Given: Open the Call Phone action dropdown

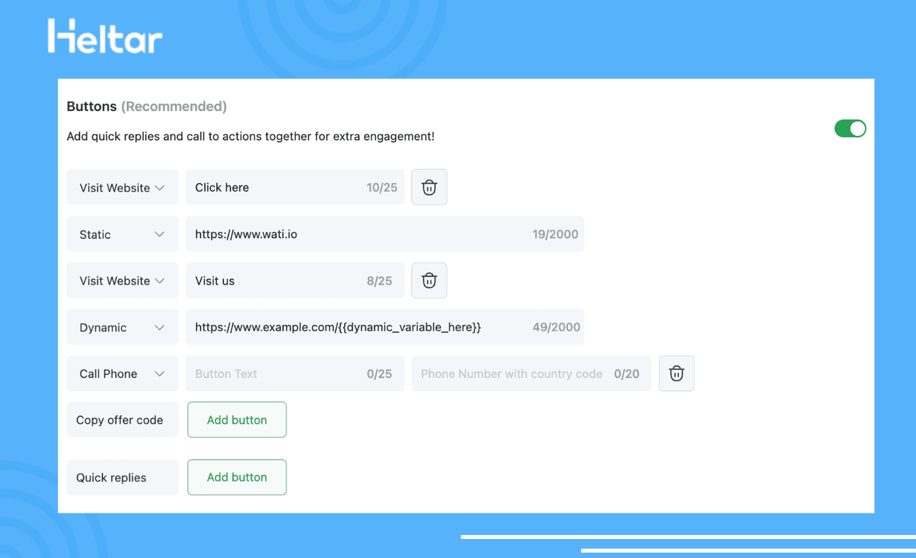Looking at the screenshot, I should point(122,374).
